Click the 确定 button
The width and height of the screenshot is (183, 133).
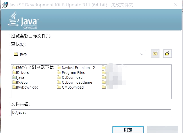click(128, 130)
